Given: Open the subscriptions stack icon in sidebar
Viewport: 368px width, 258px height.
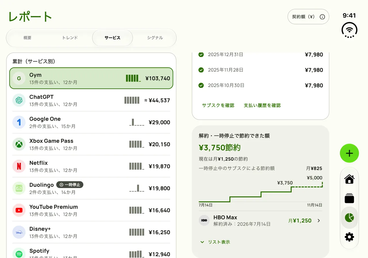Looking at the screenshot, I should coord(349,198).
